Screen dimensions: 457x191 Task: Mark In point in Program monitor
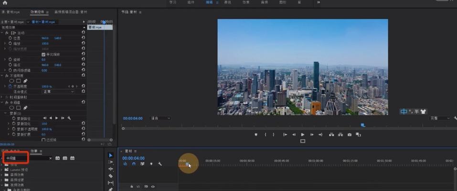click(x=265, y=135)
